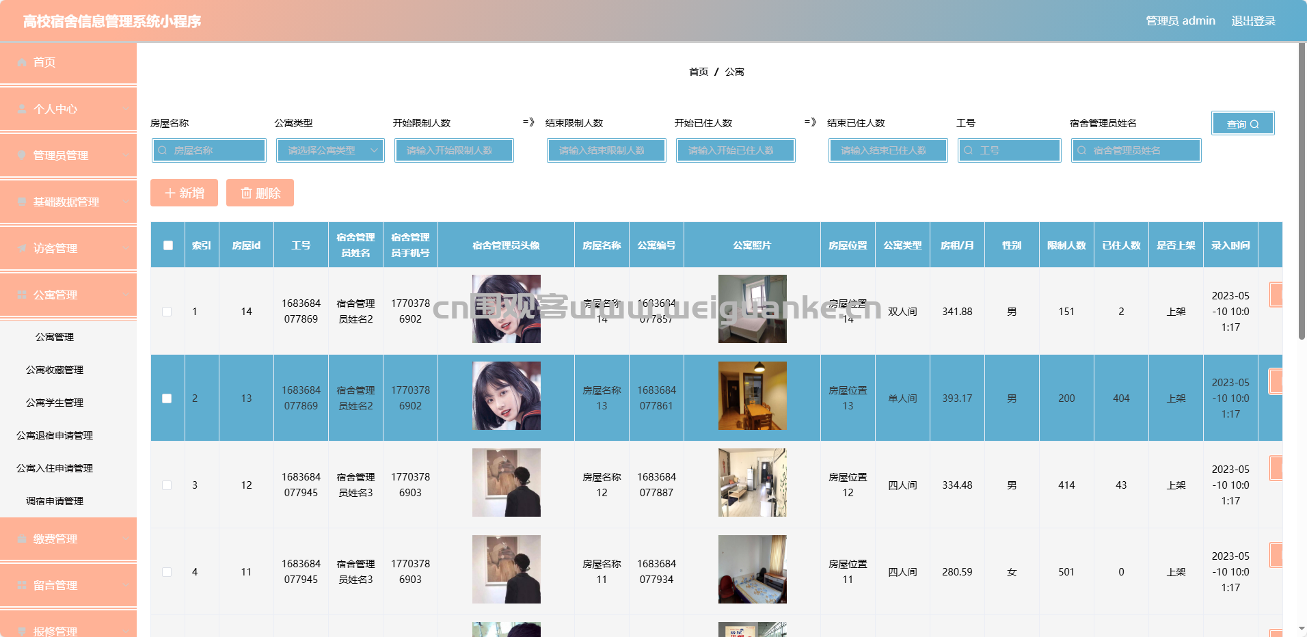The width and height of the screenshot is (1307, 637).
Task: Click 管理员 admin in header
Action: (x=1181, y=21)
